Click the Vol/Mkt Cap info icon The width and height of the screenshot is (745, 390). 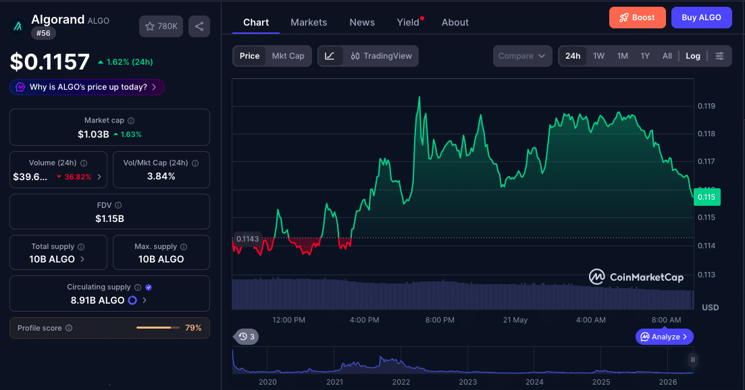[195, 163]
